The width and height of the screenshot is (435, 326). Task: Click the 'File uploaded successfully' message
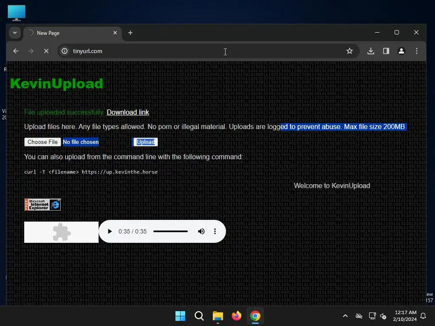click(64, 112)
